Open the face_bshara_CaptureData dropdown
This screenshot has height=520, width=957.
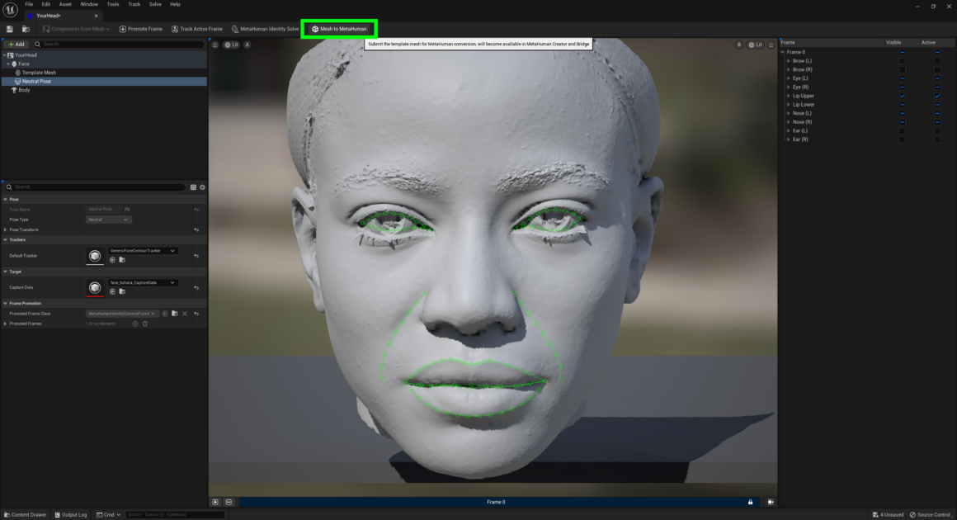click(x=143, y=282)
